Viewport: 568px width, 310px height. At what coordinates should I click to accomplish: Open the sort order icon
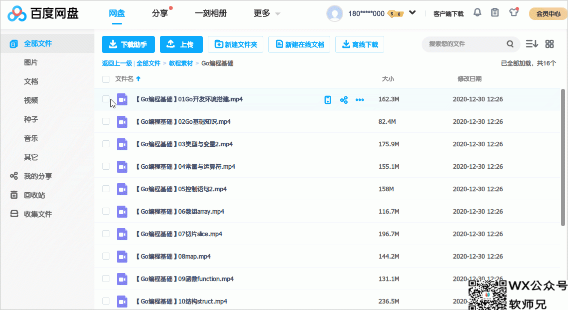532,44
